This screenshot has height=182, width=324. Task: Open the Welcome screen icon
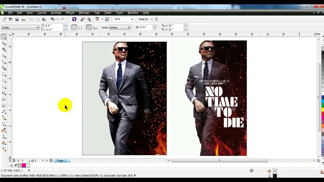tap(107, 19)
